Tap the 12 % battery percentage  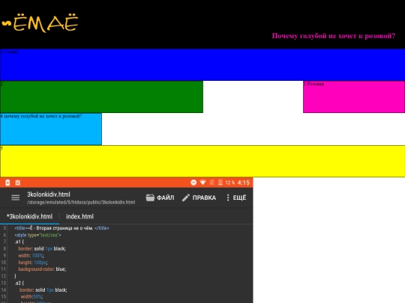point(230,183)
